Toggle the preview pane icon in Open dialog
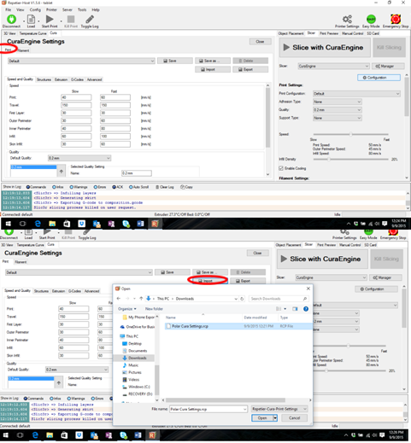 pyautogui.click(x=295, y=309)
